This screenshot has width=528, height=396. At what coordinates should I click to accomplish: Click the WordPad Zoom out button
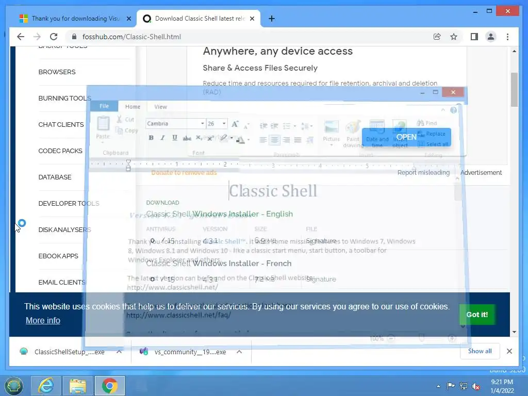tap(391, 338)
